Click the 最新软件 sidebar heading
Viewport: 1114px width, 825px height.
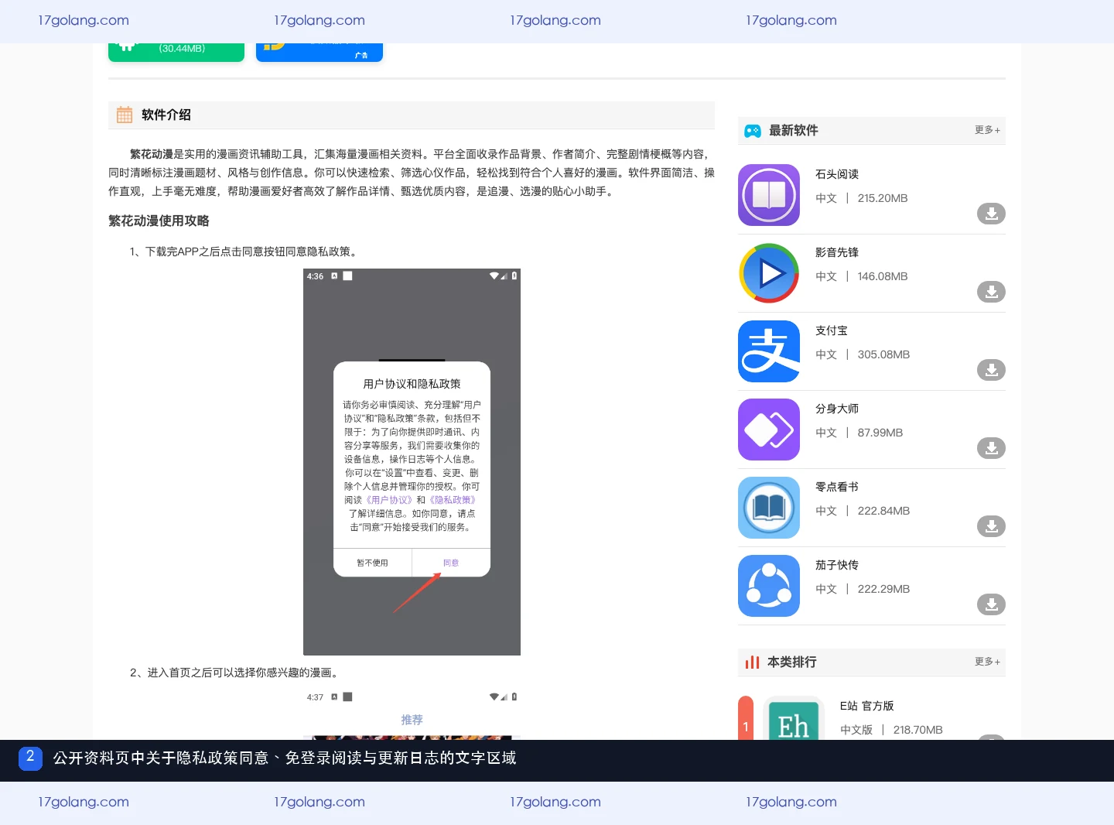[x=794, y=131]
